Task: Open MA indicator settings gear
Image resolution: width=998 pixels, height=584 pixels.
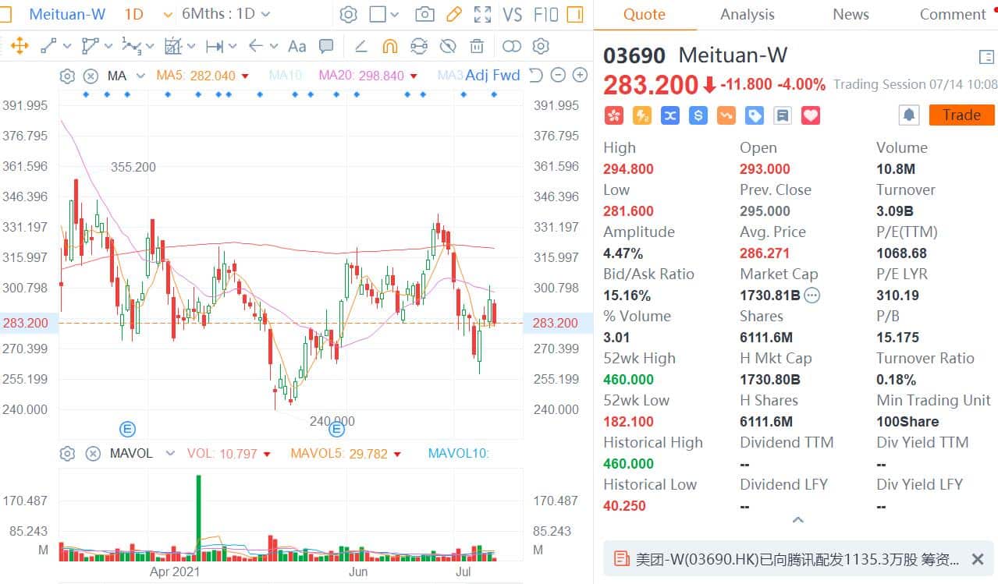Action: click(x=67, y=76)
